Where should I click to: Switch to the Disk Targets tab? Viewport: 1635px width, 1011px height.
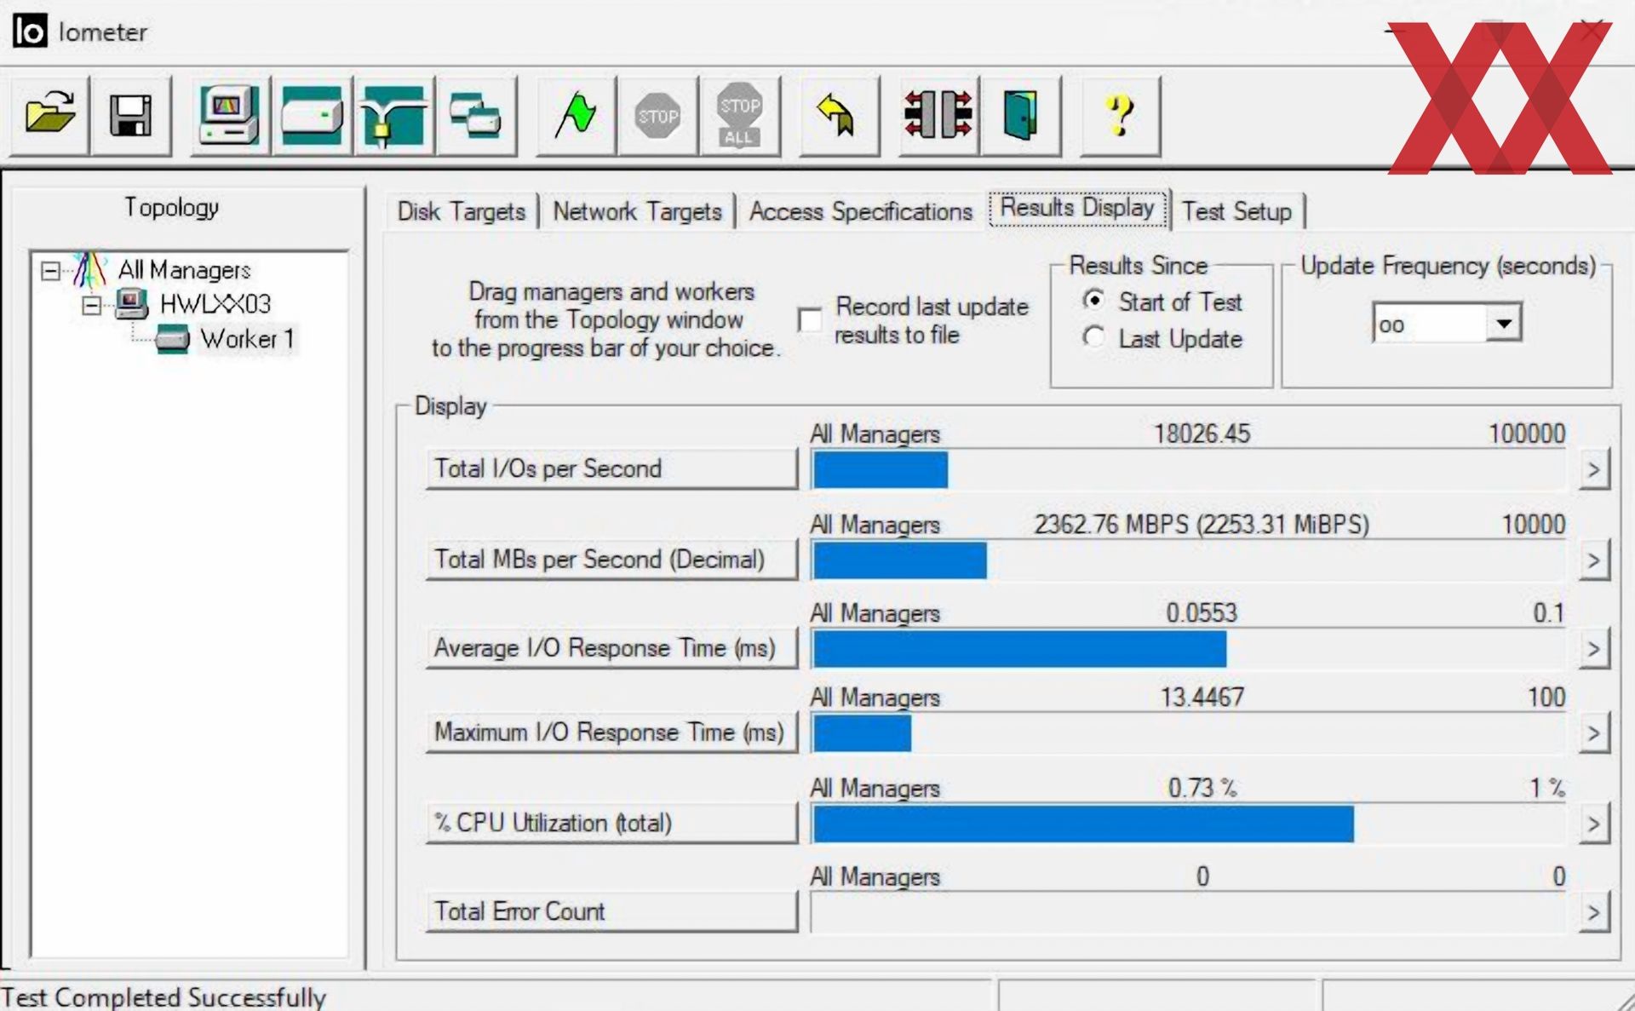tap(461, 211)
